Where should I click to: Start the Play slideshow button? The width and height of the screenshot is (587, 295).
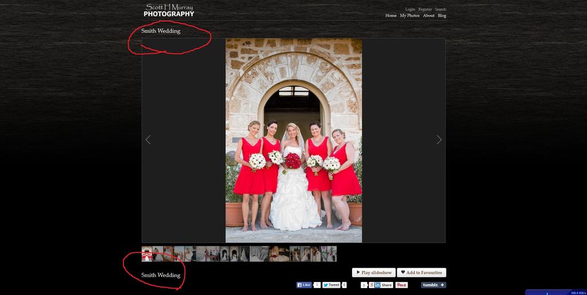coord(374,273)
